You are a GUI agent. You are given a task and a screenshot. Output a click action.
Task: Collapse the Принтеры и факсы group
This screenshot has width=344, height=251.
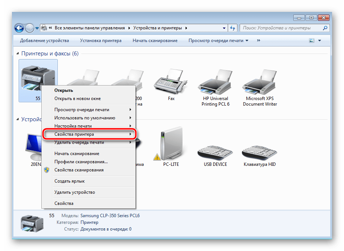pos(19,54)
